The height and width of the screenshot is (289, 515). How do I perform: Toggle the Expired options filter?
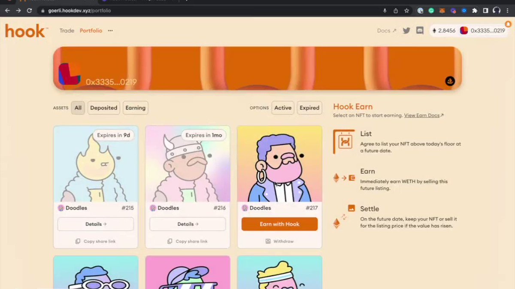click(309, 108)
